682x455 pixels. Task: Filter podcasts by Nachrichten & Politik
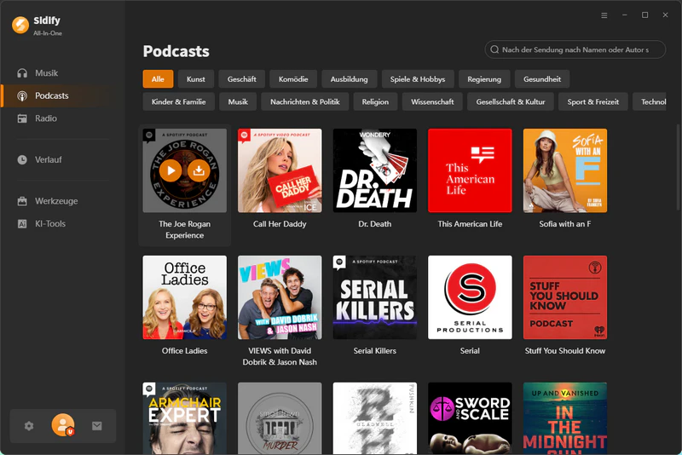305,101
